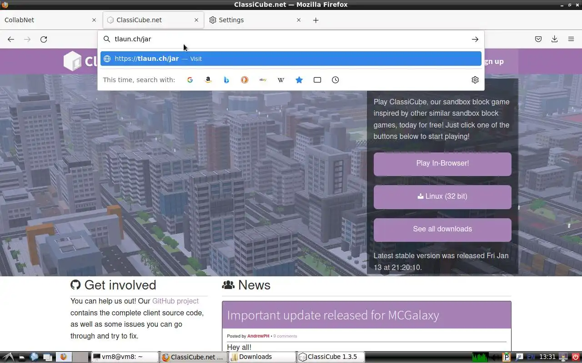This screenshot has height=363, width=582.
Task: Click inside the address bar text field
Action: pos(291,39)
